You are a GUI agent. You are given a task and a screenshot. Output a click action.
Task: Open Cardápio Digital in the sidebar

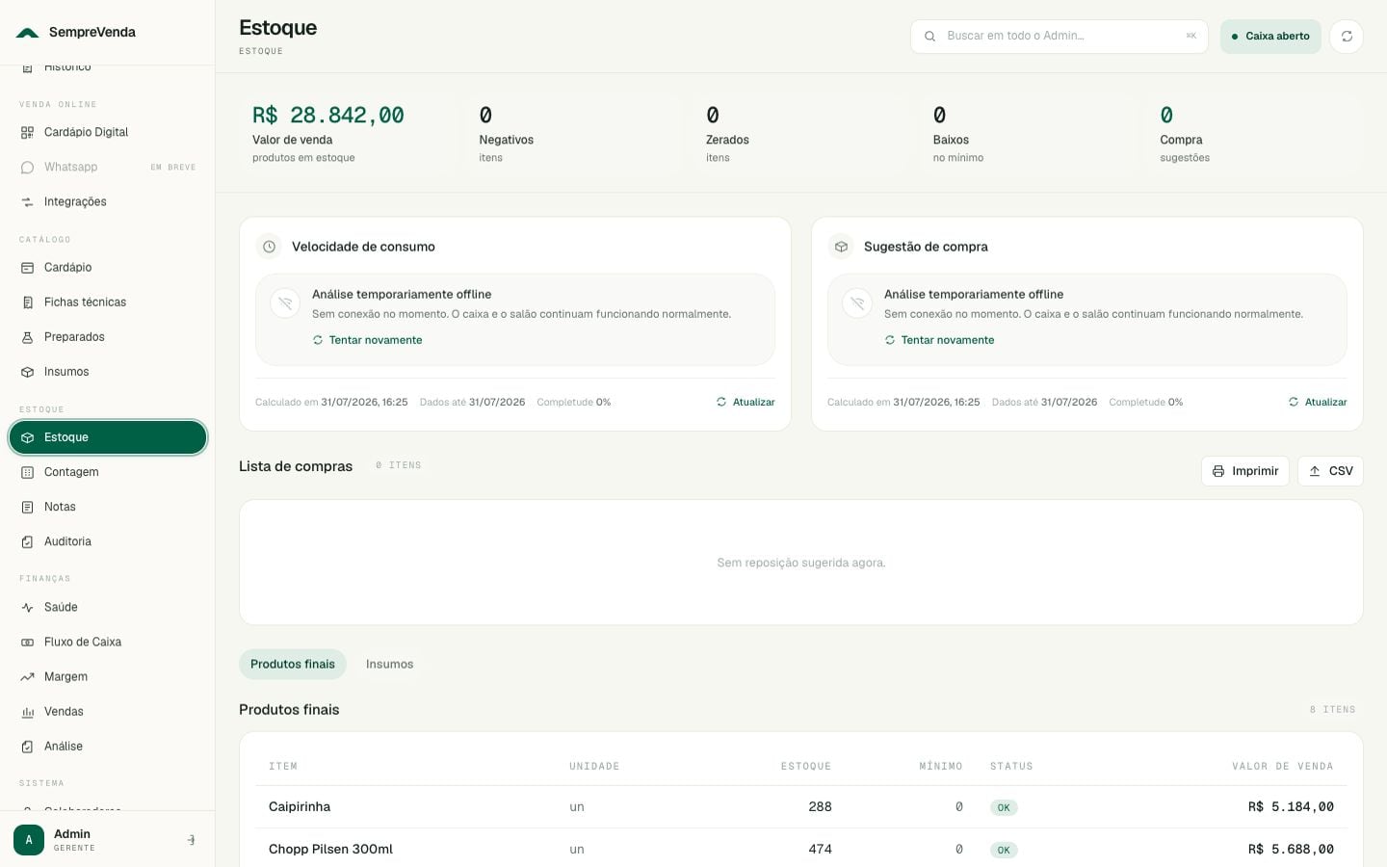[x=107, y=132]
